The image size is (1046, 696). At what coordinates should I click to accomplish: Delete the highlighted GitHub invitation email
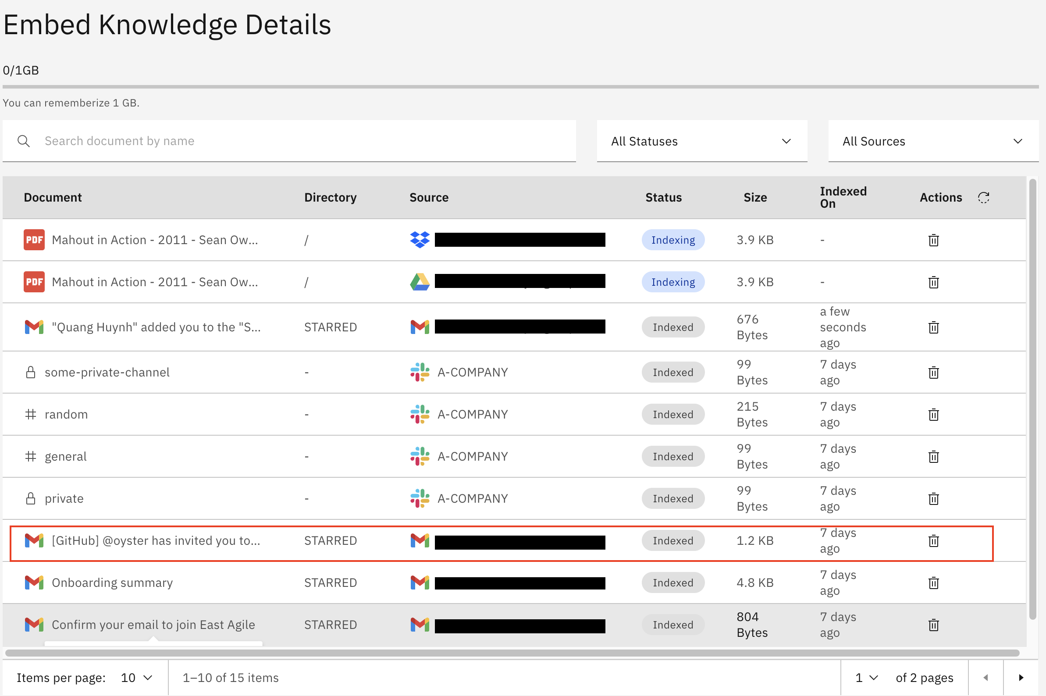click(933, 541)
